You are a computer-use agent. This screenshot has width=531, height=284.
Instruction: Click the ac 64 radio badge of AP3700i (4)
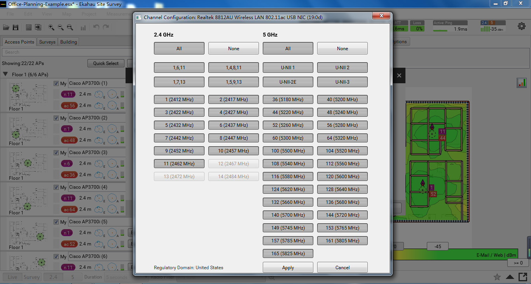point(68,209)
